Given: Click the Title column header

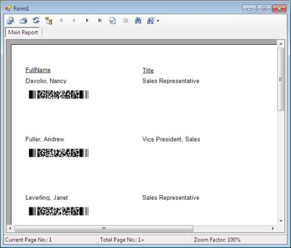Looking at the screenshot, I should click(x=148, y=70).
